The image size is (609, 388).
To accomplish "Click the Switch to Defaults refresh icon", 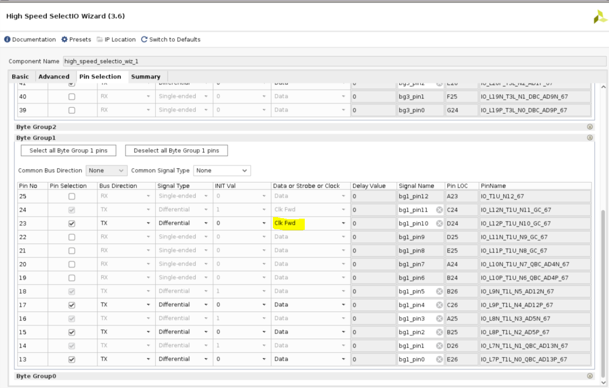I will tap(144, 40).
